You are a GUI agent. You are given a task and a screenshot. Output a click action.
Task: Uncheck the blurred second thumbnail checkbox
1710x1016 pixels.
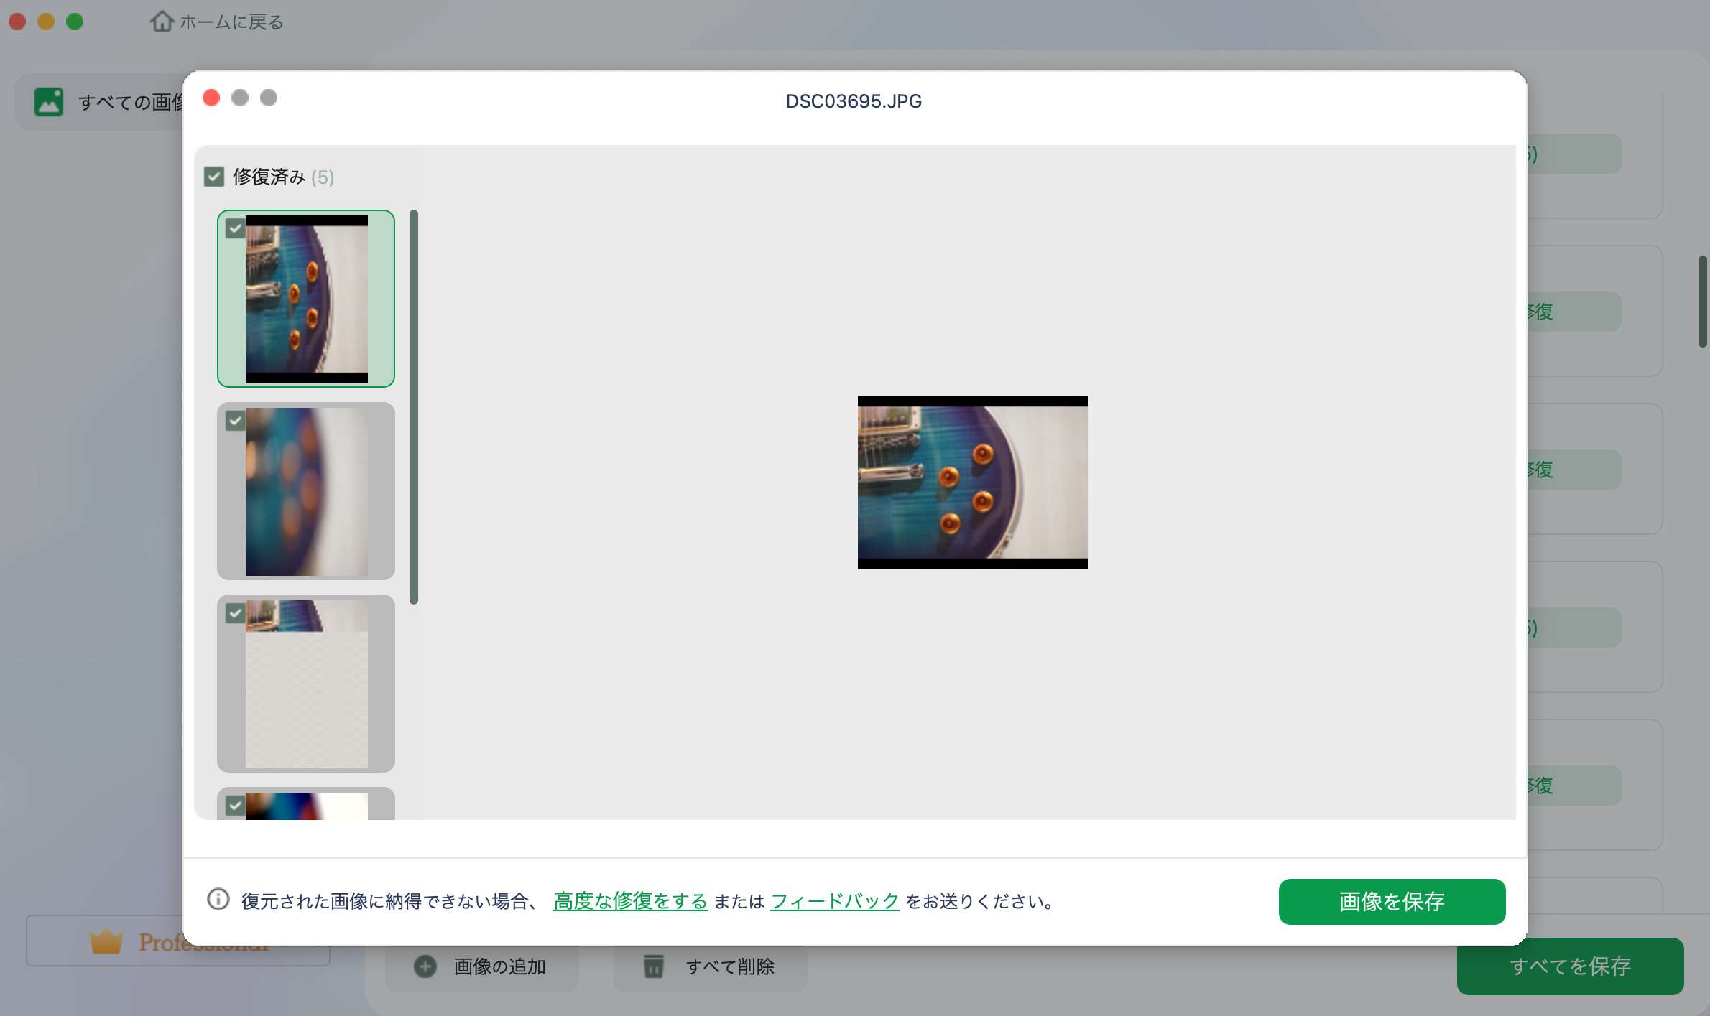235,421
